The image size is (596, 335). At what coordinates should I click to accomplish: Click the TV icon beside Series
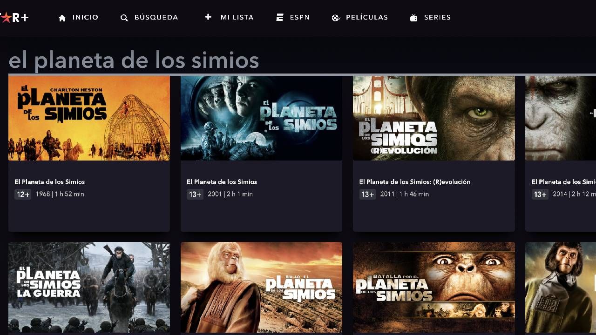[413, 18]
